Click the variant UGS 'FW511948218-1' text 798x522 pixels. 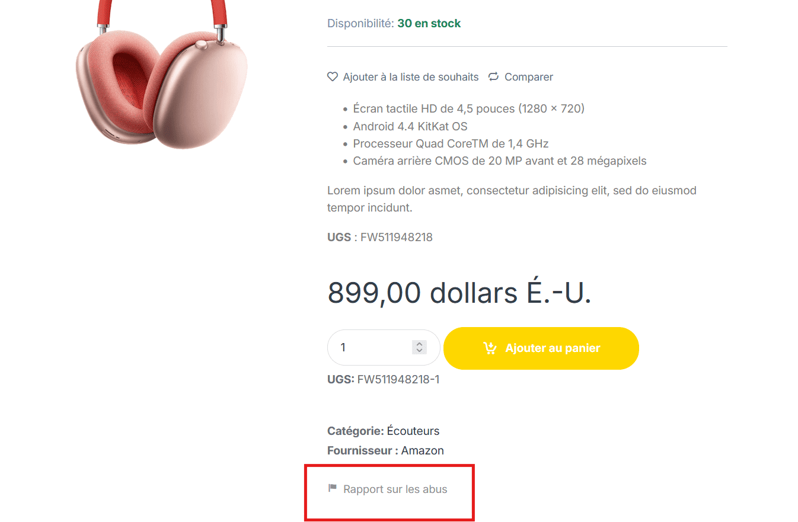398,379
